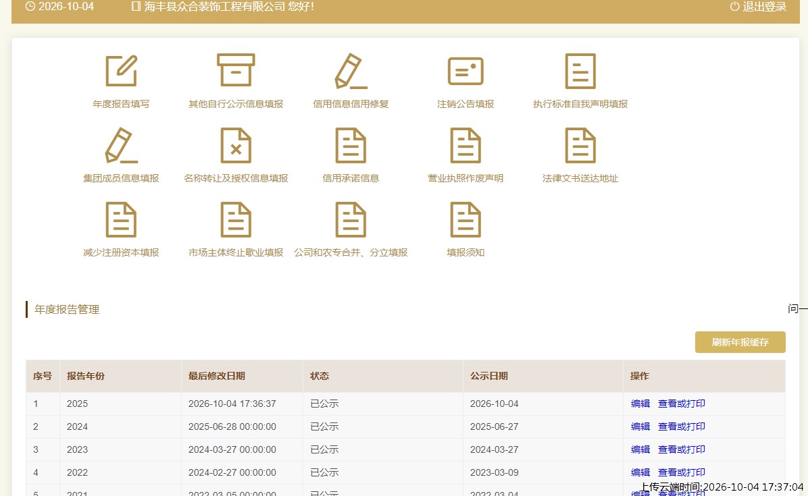Viewport: 808px width, 496px height.
Task: Open the 营业执照作废声明 icon
Action: [x=466, y=146]
